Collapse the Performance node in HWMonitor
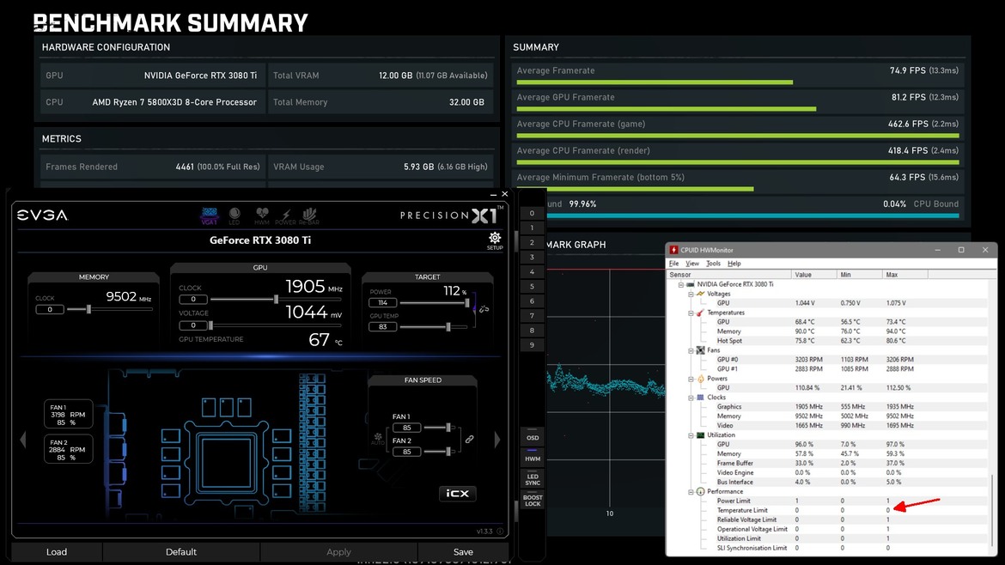This screenshot has height=565, width=1005. [x=691, y=491]
